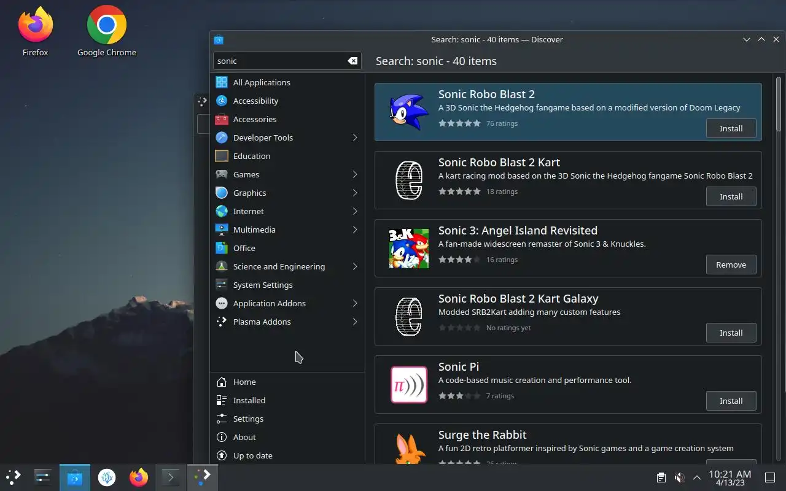Open the application launcher in the taskbar
This screenshot has width=786, height=491.
pyautogui.click(x=14, y=477)
